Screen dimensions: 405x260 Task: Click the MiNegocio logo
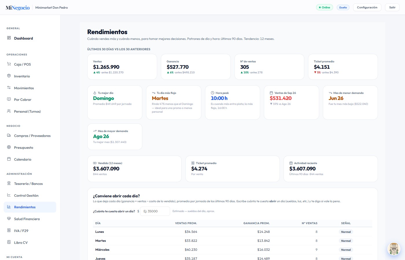(18, 8)
